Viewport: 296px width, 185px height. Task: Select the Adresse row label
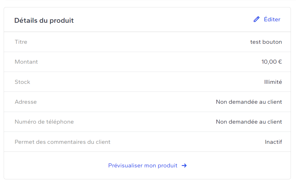26,102
